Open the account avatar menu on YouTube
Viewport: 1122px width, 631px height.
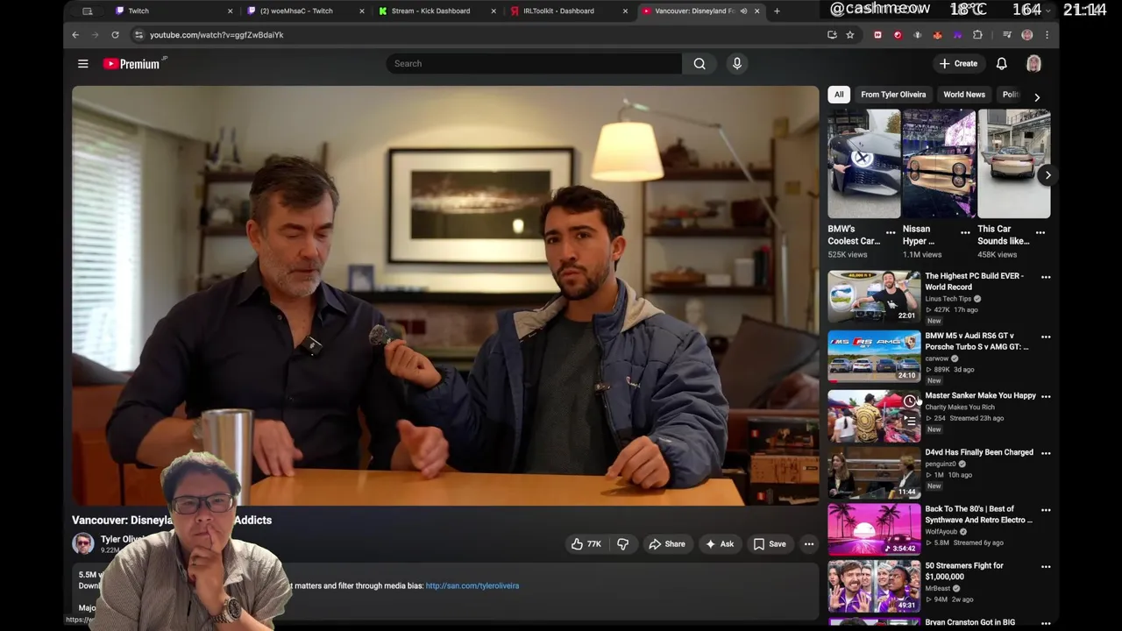pyautogui.click(x=1033, y=64)
